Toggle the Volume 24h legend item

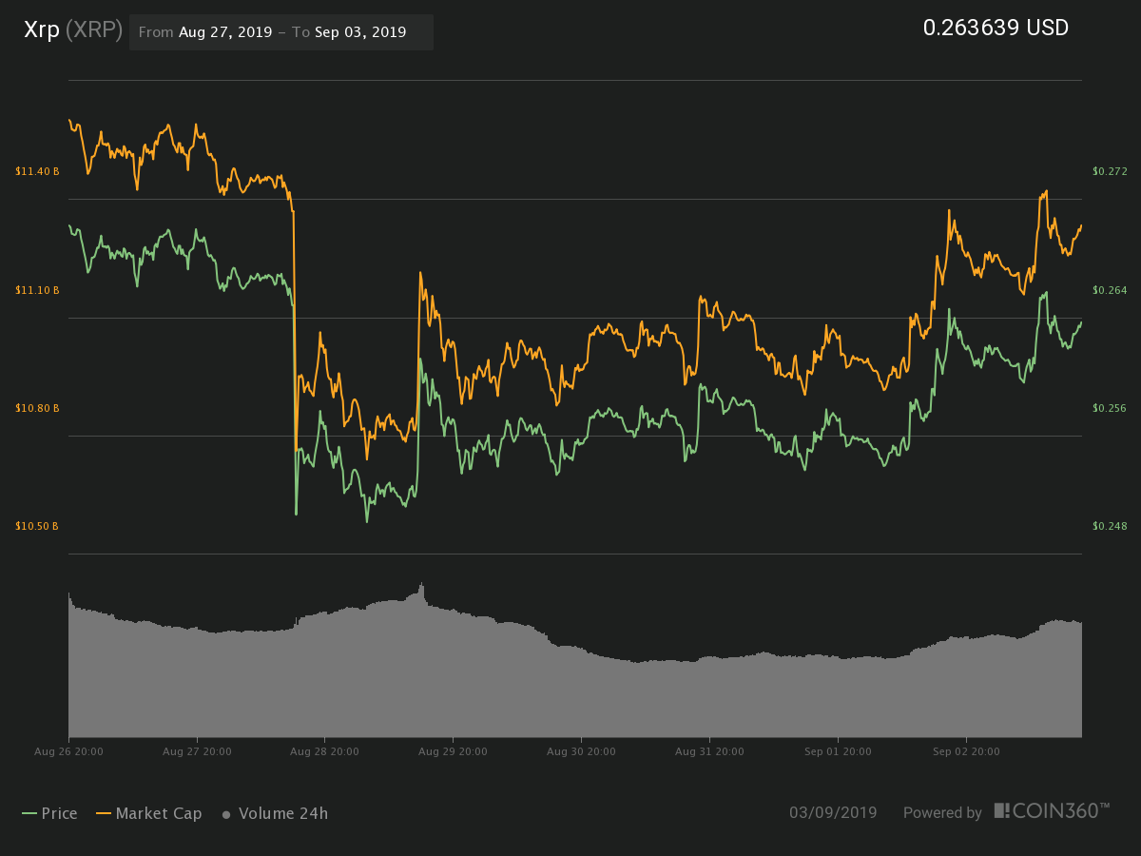point(275,813)
